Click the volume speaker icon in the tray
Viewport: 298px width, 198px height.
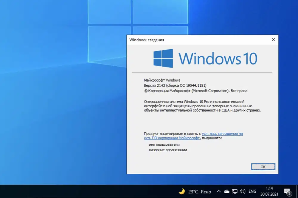(x=242, y=191)
